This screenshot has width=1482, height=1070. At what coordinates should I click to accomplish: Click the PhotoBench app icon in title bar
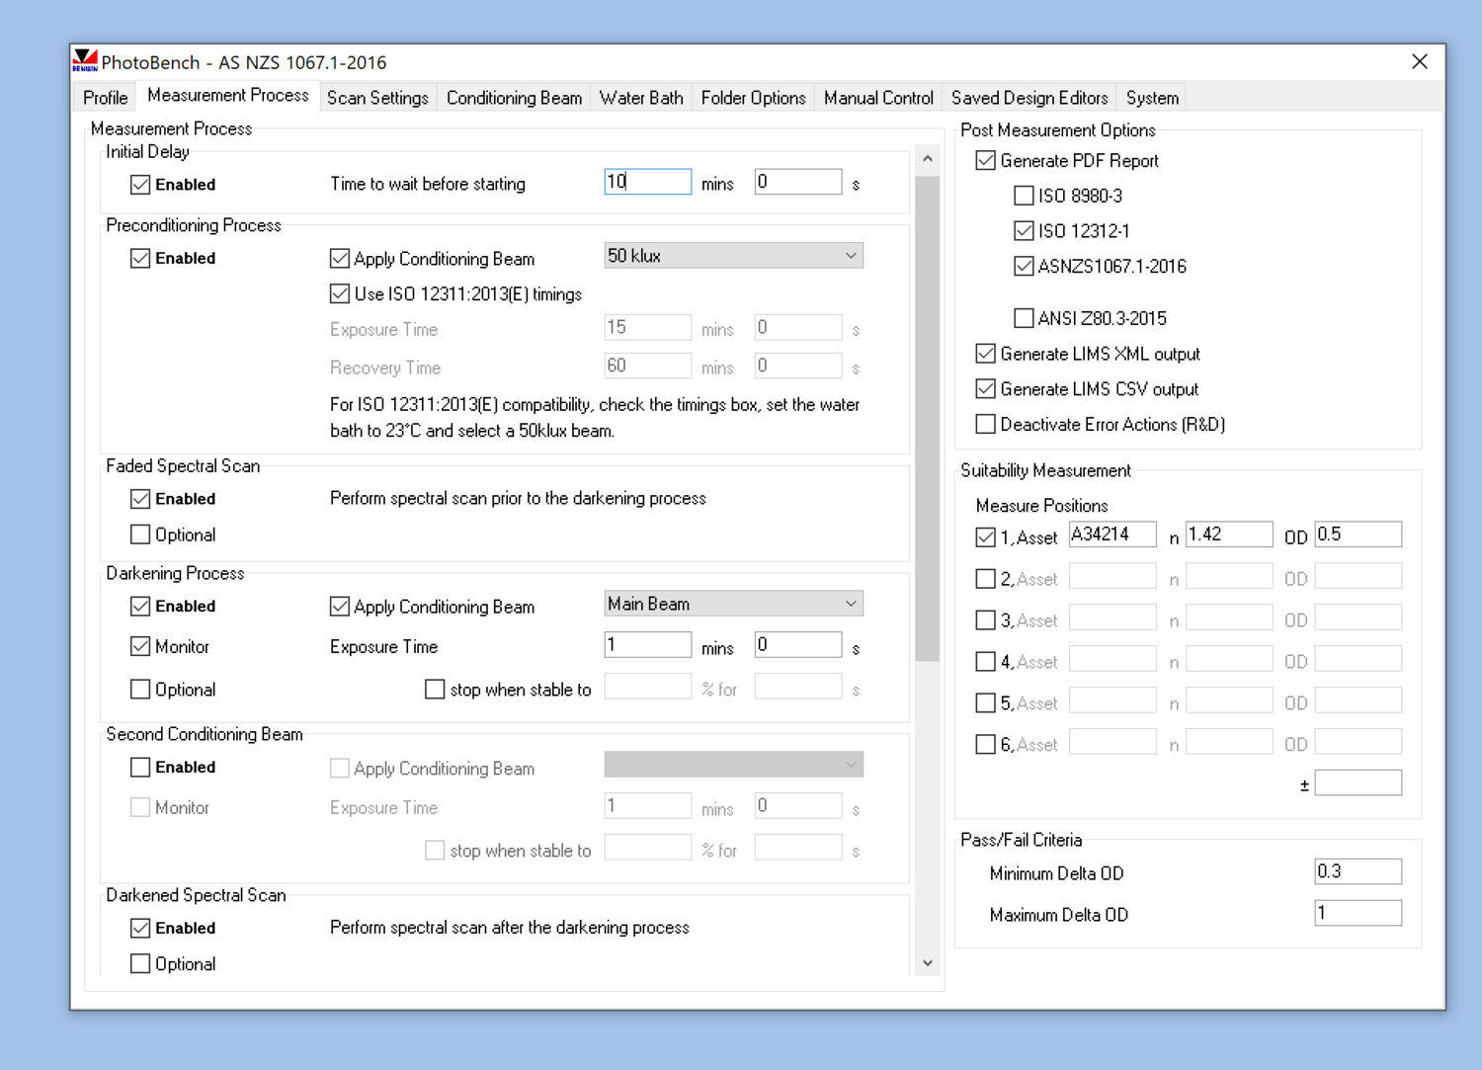(86, 61)
